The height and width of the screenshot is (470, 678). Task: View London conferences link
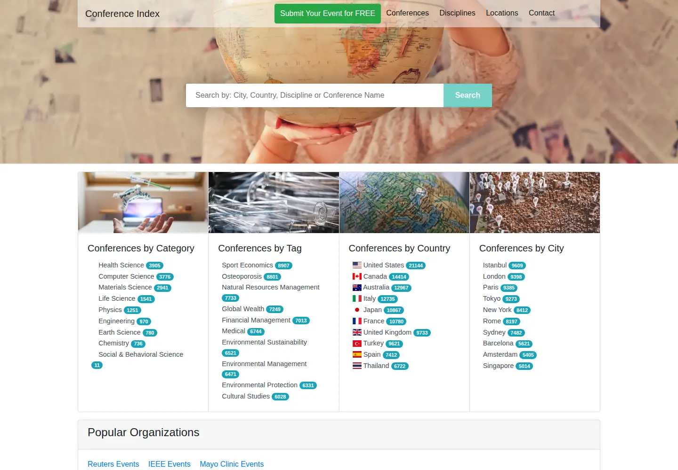tap(494, 276)
